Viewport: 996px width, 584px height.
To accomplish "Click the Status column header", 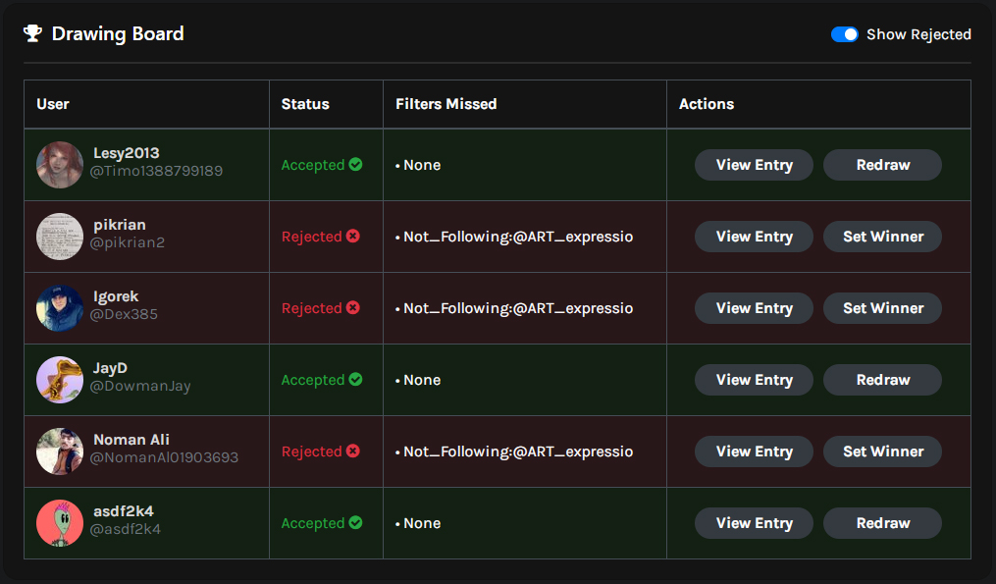I will [305, 104].
